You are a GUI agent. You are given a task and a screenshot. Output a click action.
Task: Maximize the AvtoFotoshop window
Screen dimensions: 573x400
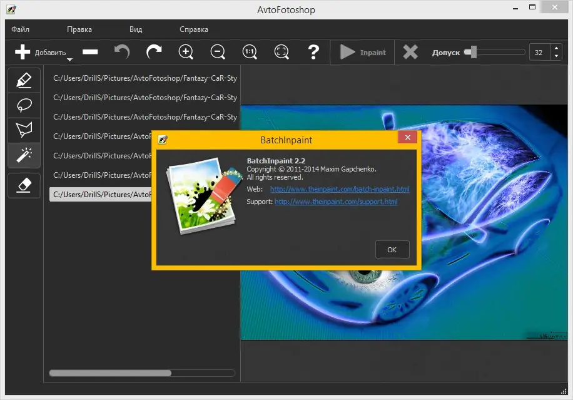coord(532,8)
